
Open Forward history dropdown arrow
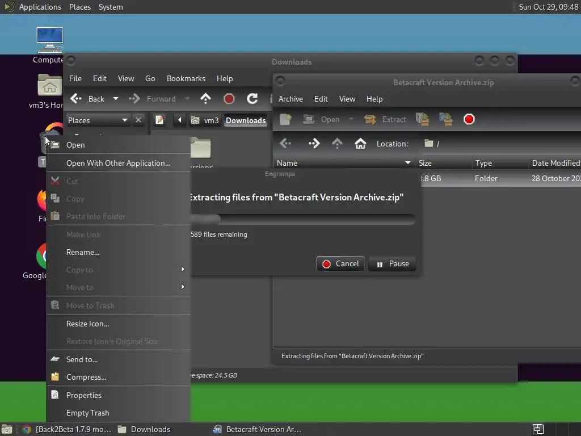pyautogui.click(x=187, y=99)
